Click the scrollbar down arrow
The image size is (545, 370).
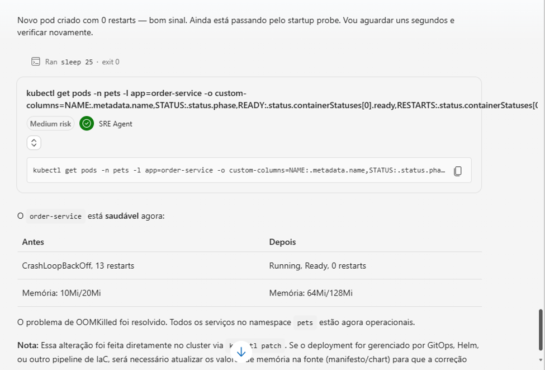pyautogui.click(x=541, y=360)
